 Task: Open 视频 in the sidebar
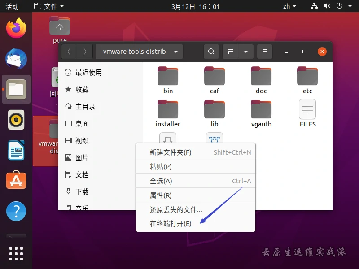click(x=101, y=140)
